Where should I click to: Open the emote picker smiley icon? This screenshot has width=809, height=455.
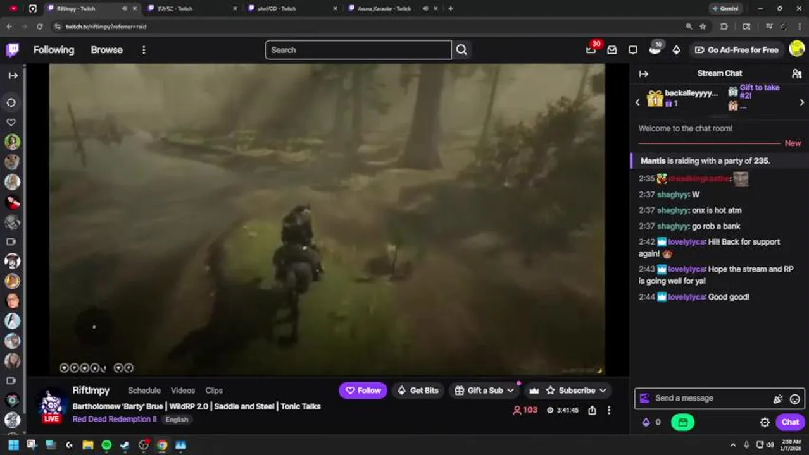pos(795,399)
